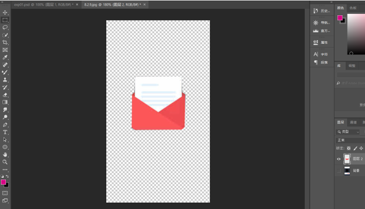The width and height of the screenshot is (365, 209).
Task: Select the Zoom tool
Action: pos(5,162)
